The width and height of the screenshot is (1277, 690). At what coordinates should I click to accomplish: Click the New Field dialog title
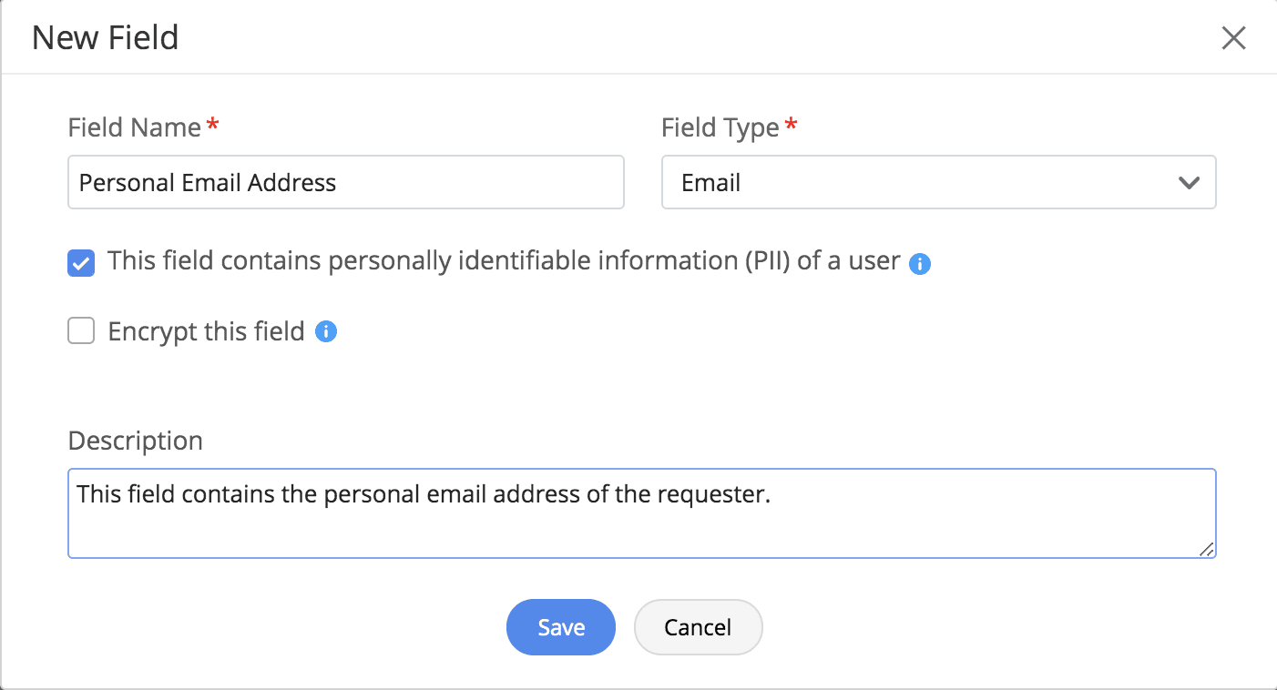[x=105, y=38]
